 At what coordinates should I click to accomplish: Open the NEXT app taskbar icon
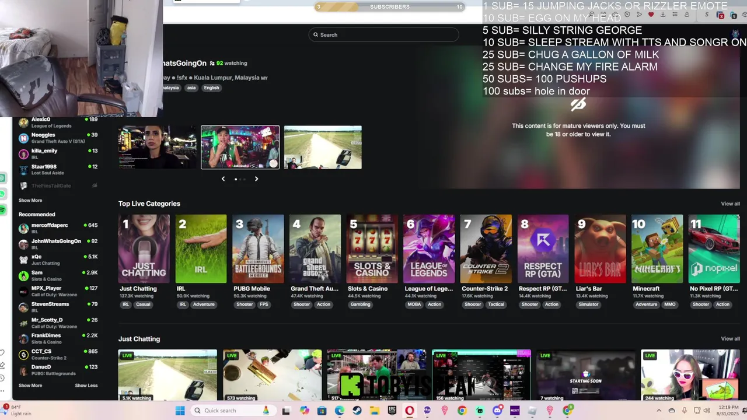tap(515, 411)
